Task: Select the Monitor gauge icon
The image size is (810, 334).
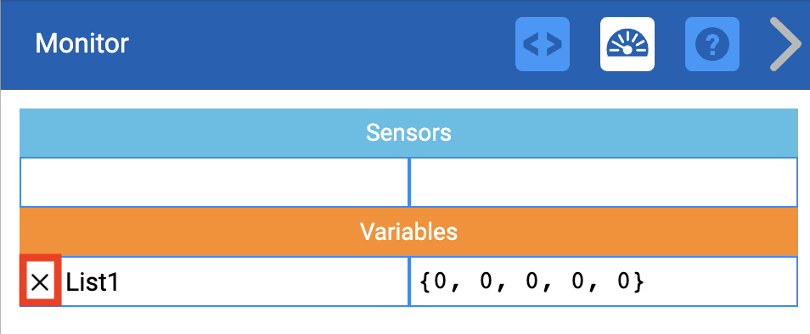Action: (627, 44)
